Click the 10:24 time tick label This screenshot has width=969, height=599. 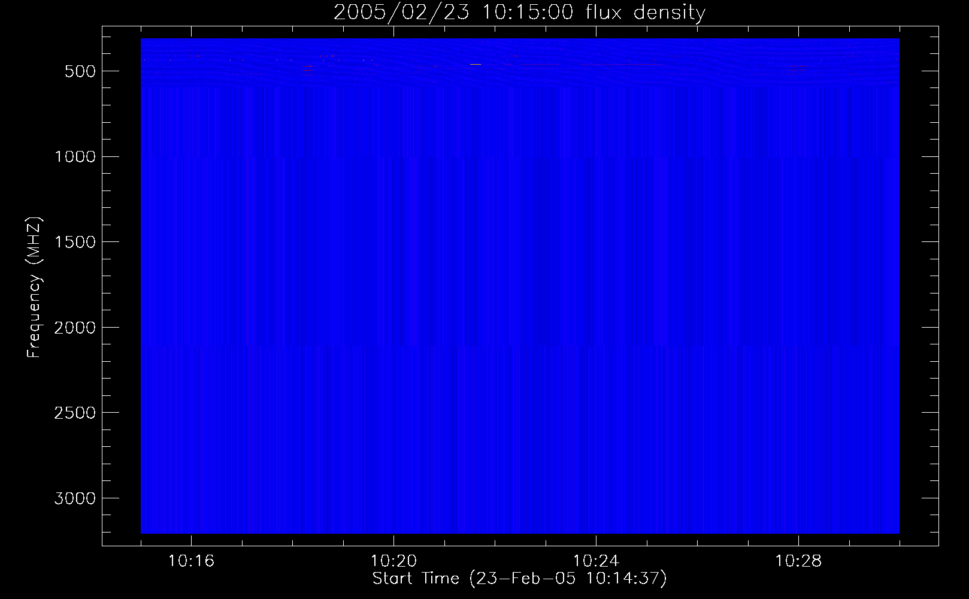596,561
